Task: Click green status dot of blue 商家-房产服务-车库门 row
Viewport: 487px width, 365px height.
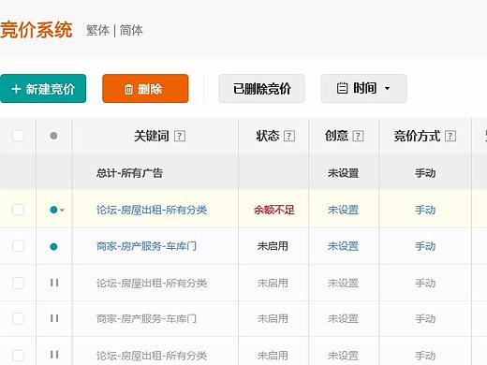Action: 53,247
